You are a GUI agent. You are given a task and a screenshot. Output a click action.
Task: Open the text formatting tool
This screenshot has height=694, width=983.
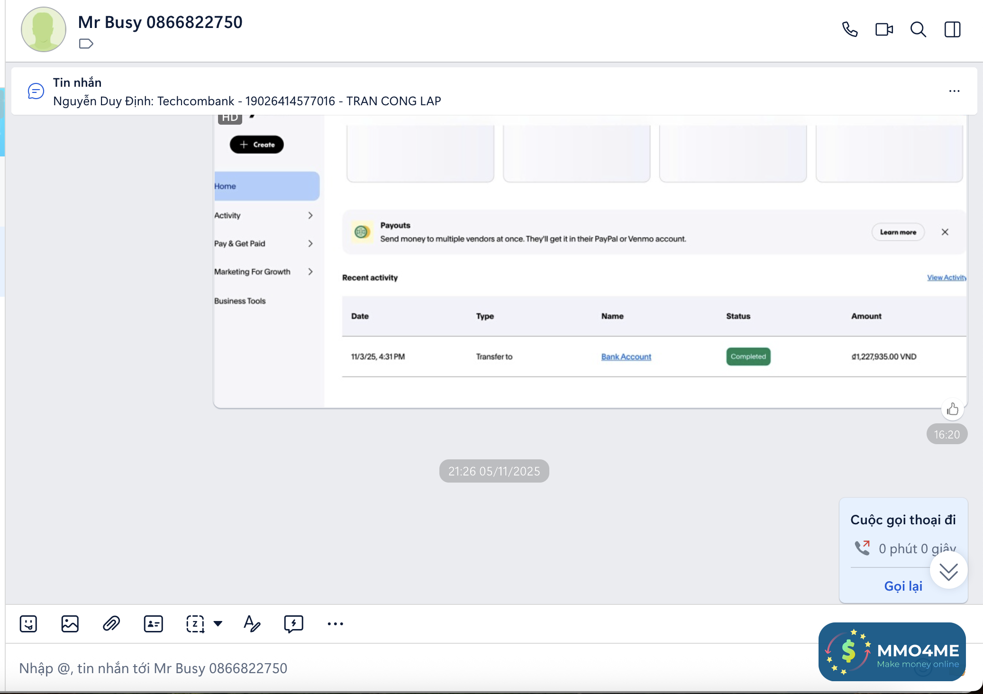(252, 624)
